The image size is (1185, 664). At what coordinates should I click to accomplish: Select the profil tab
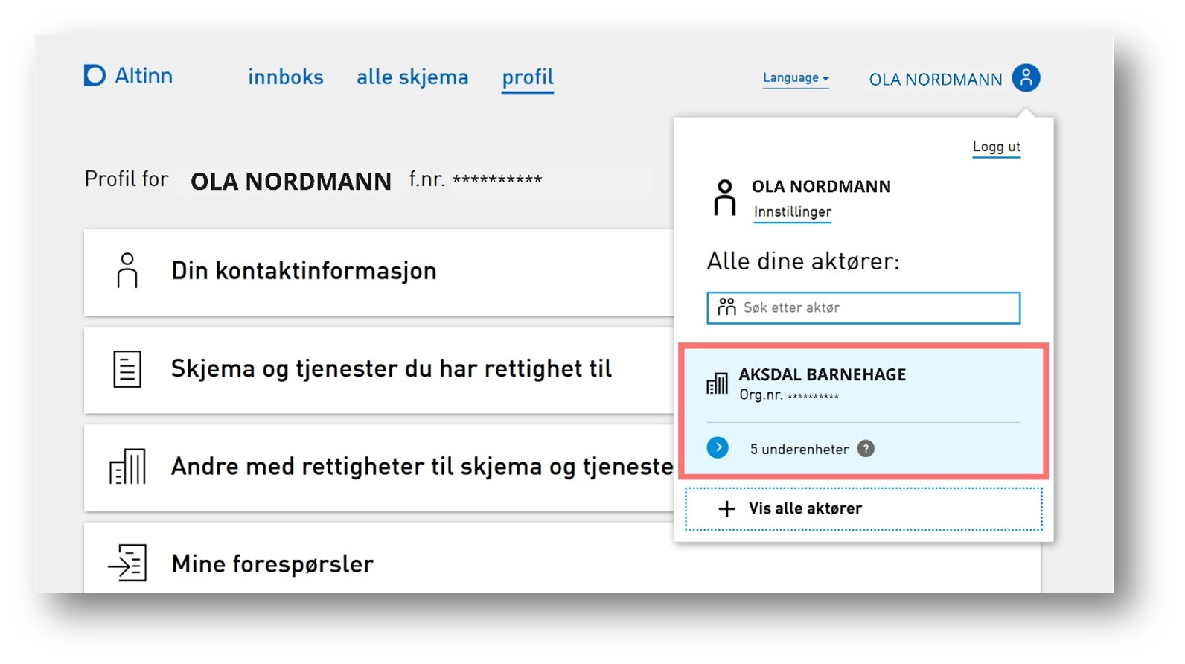click(x=528, y=78)
